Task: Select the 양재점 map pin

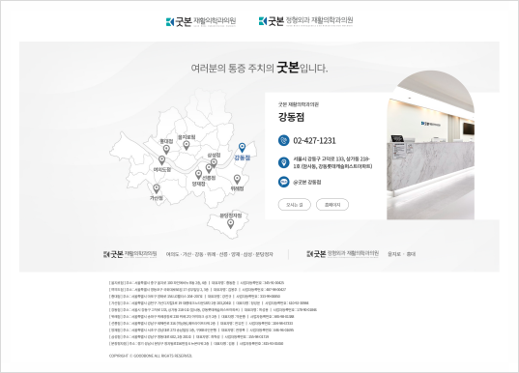Action: [x=198, y=174]
